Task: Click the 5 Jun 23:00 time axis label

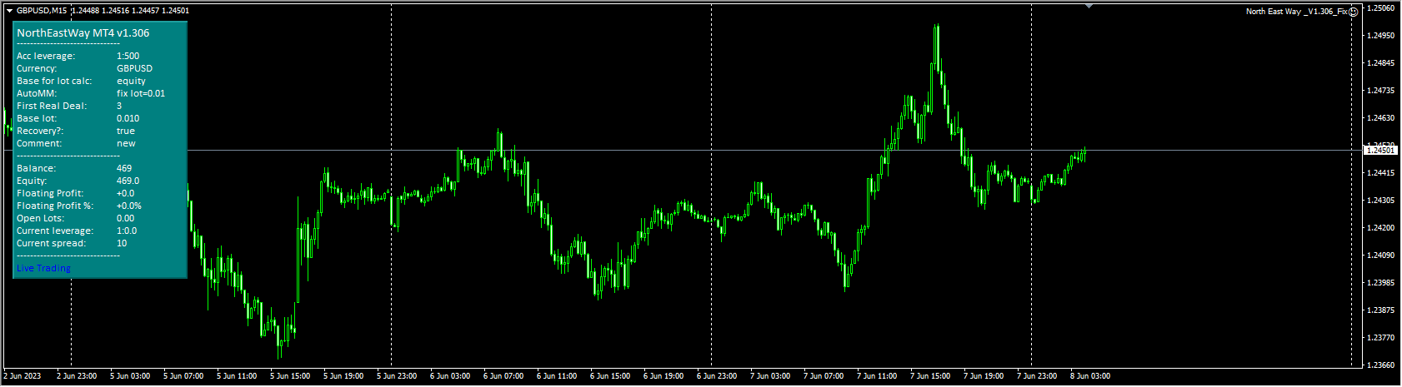Action: [397, 376]
